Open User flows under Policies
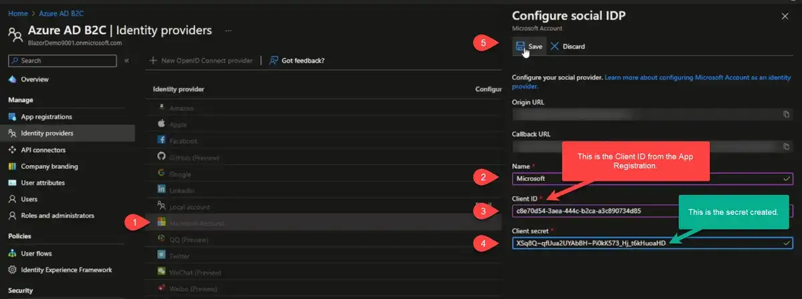 click(x=38, y=254)
